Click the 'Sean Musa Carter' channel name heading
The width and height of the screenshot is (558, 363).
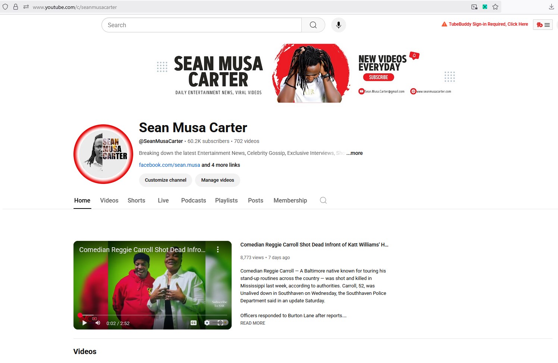(193, 127)
